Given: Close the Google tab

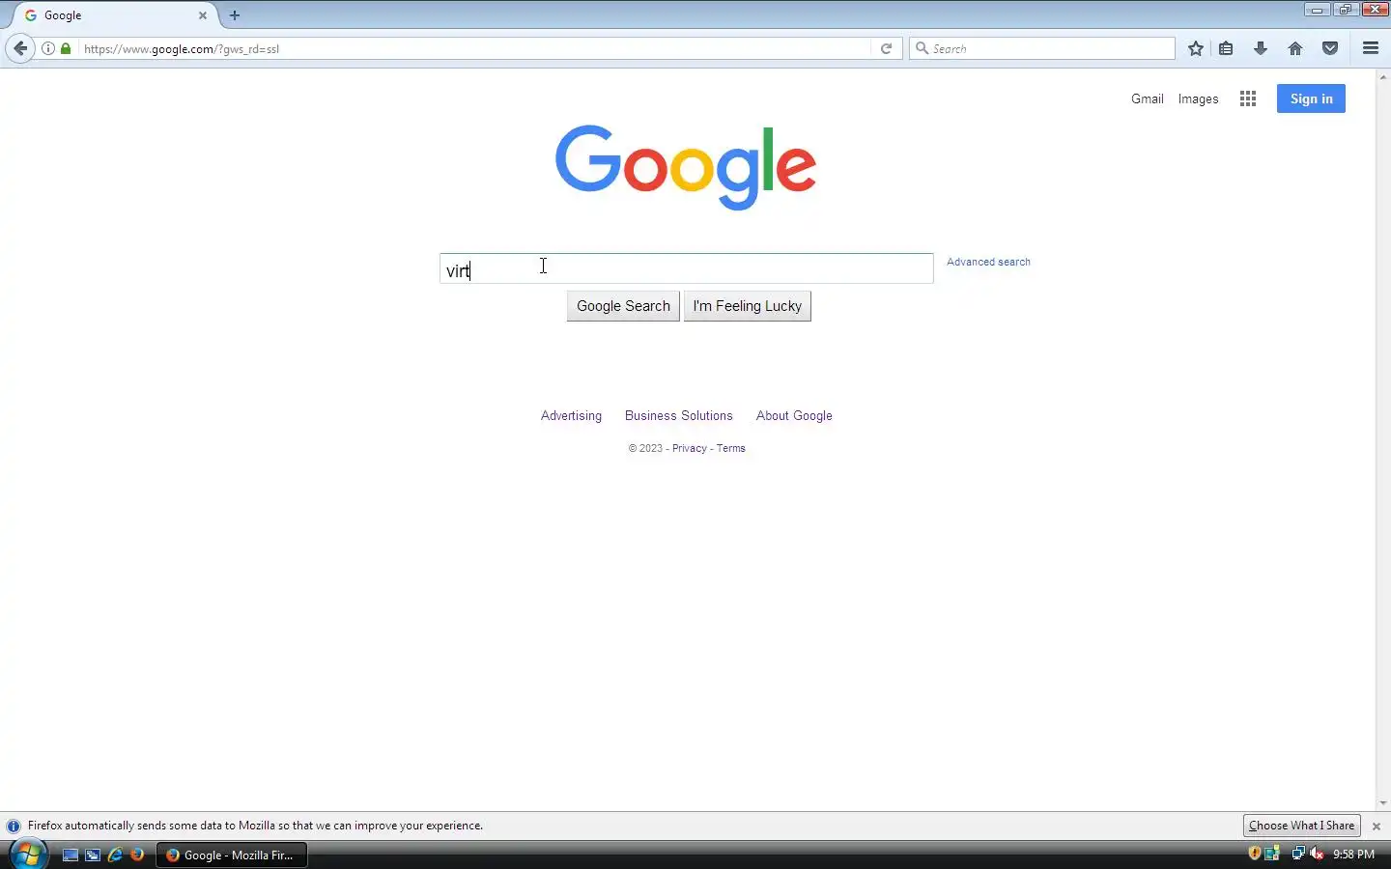Looking at the screenshot, I should (x=203, y=15).
